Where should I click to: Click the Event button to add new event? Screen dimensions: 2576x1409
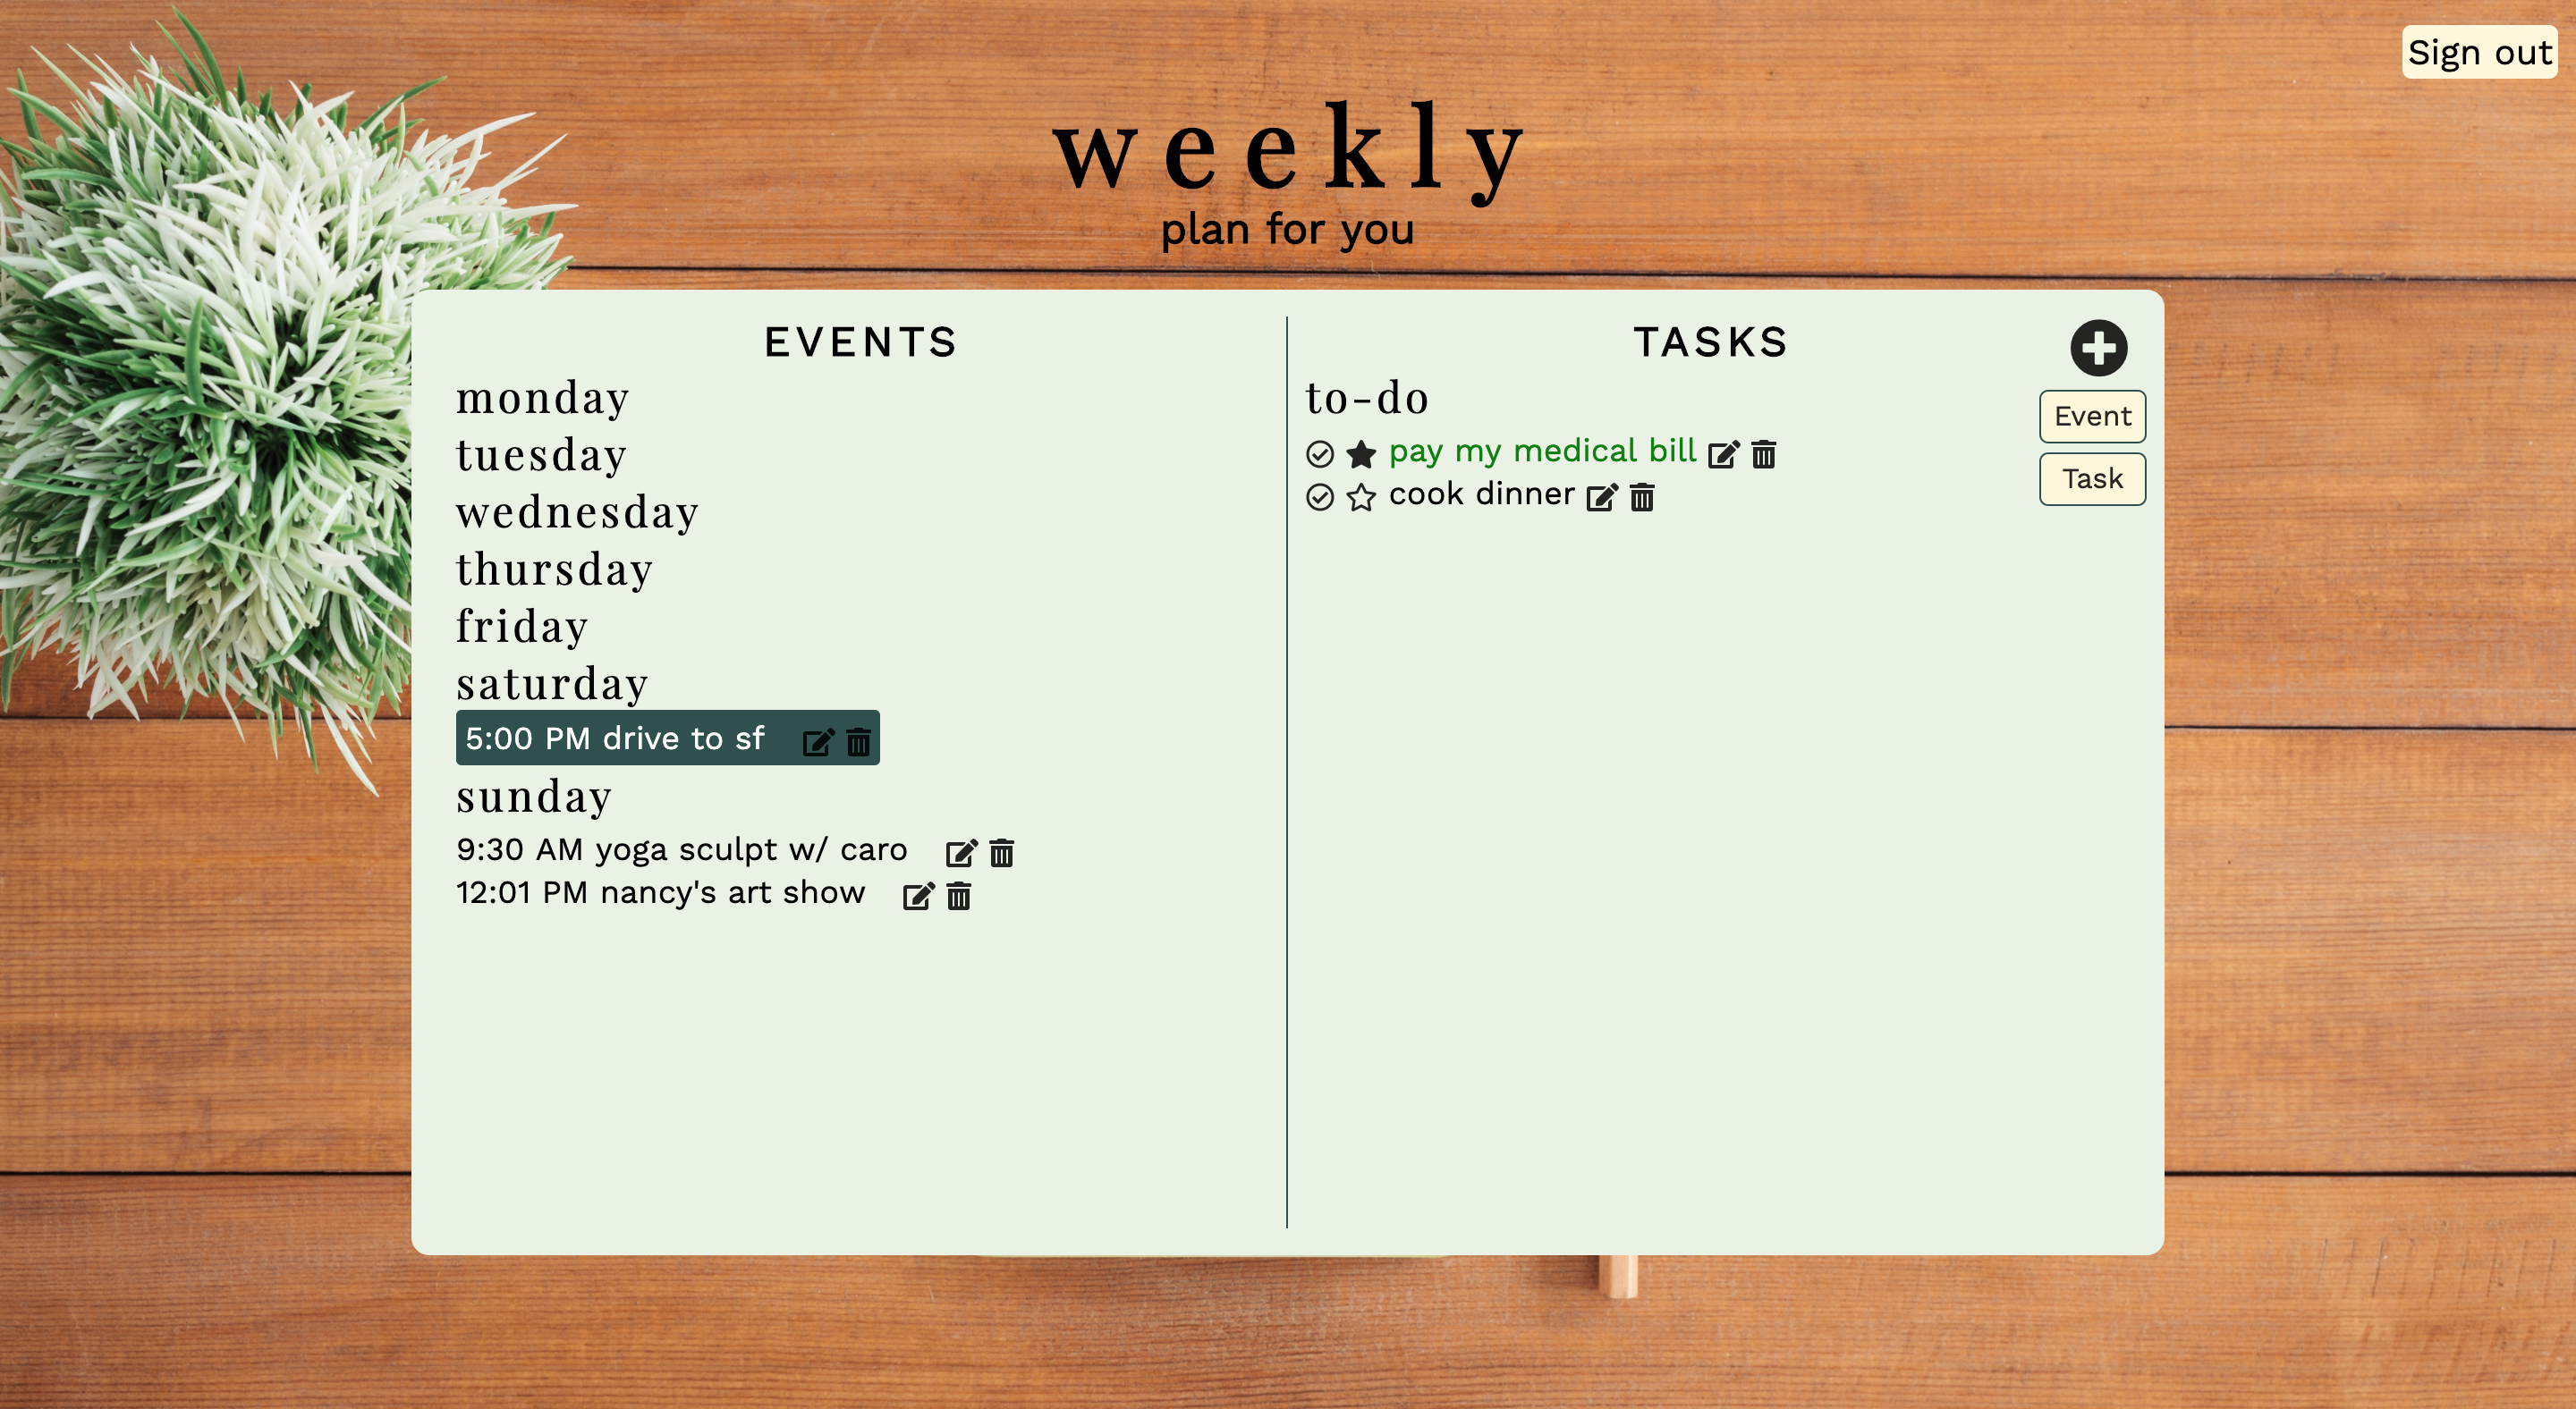[2093, 417]
